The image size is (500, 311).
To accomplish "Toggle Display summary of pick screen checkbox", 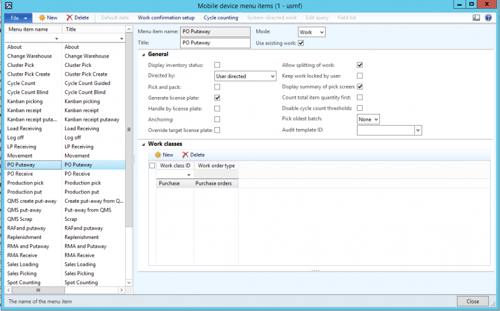I will tap(360, 86).
